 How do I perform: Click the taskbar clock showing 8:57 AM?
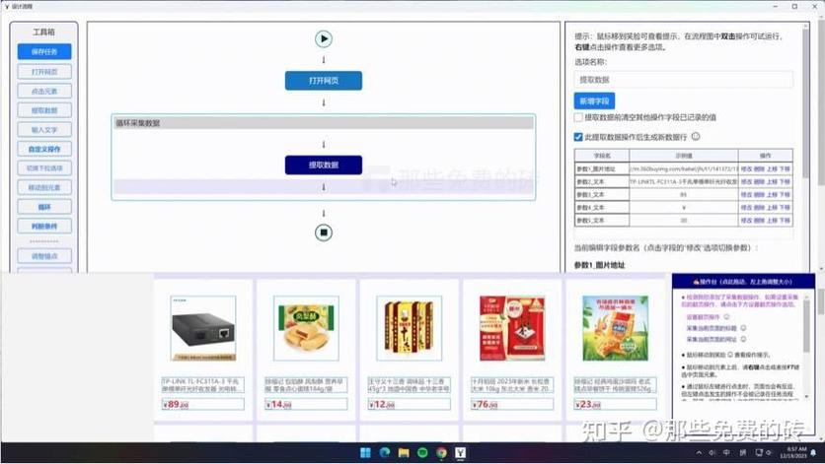[795, 452]
